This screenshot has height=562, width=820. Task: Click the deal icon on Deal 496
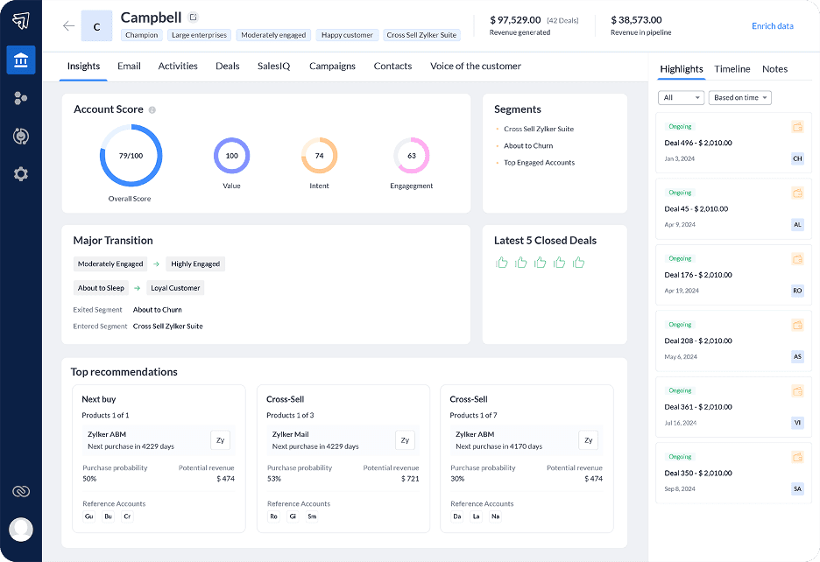797,127
